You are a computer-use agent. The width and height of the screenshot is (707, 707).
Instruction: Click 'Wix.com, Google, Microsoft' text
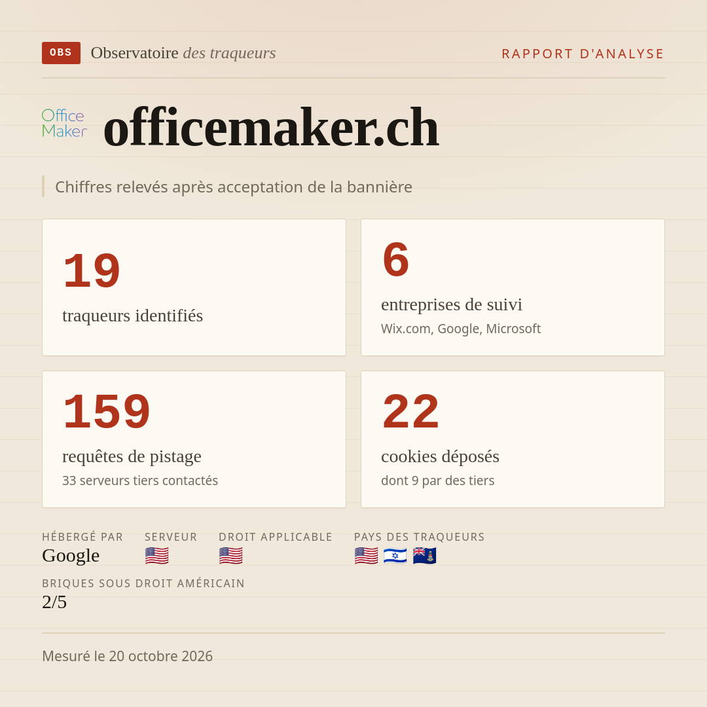pos(461,329)
